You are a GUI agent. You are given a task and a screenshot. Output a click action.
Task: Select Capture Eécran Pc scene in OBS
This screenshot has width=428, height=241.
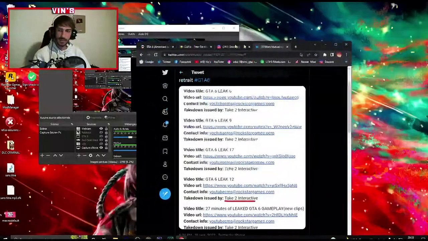[x=50, y=133]
